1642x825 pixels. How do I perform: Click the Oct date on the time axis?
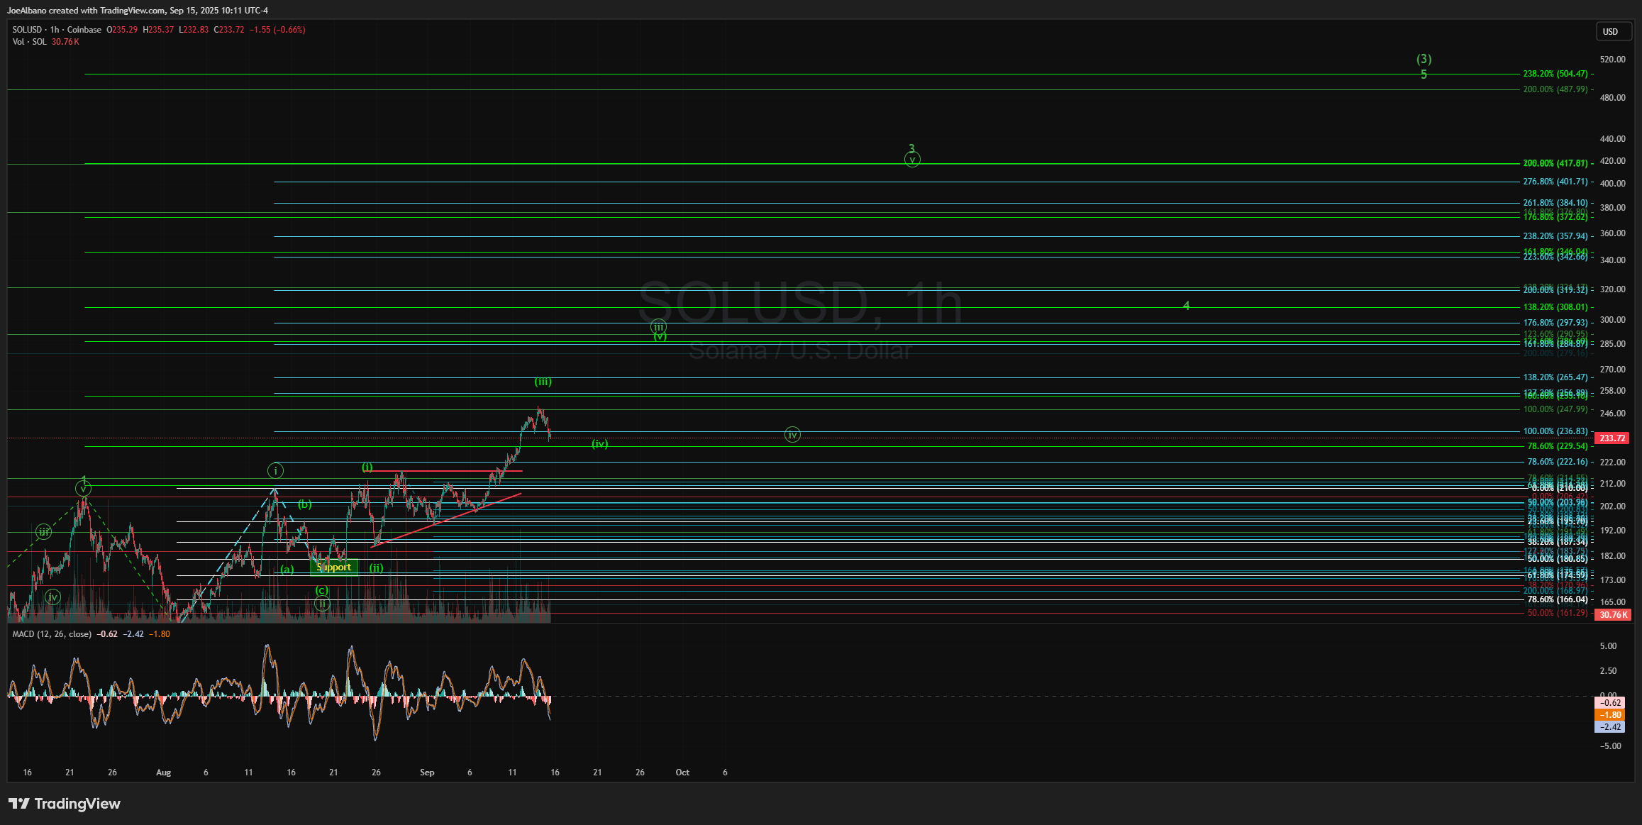click(x=682, y=773)
